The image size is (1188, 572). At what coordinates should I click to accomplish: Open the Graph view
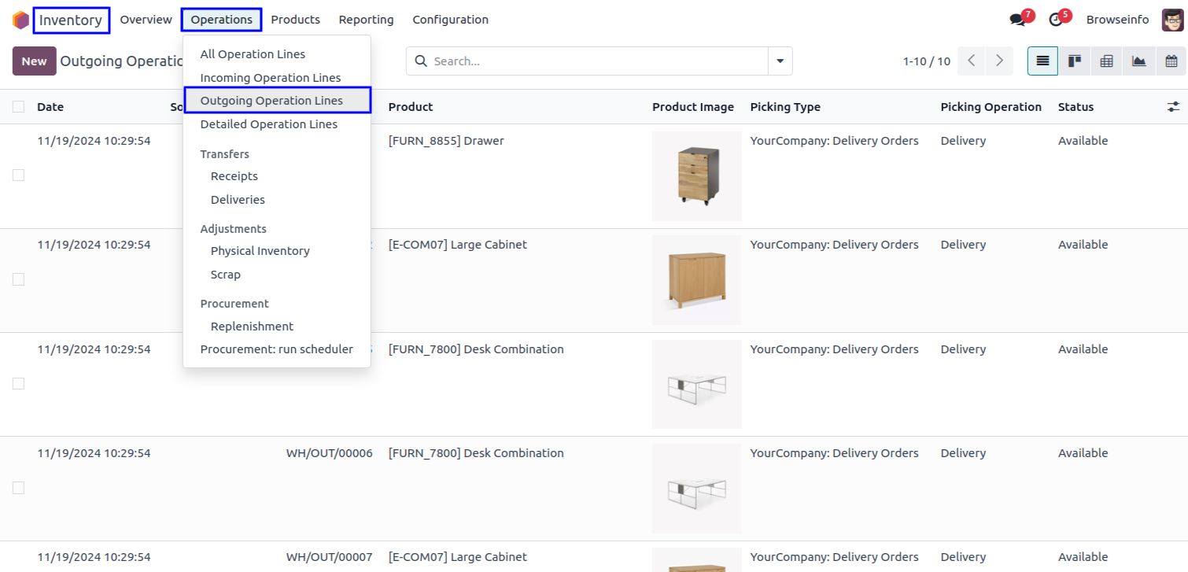[1139, 61]
